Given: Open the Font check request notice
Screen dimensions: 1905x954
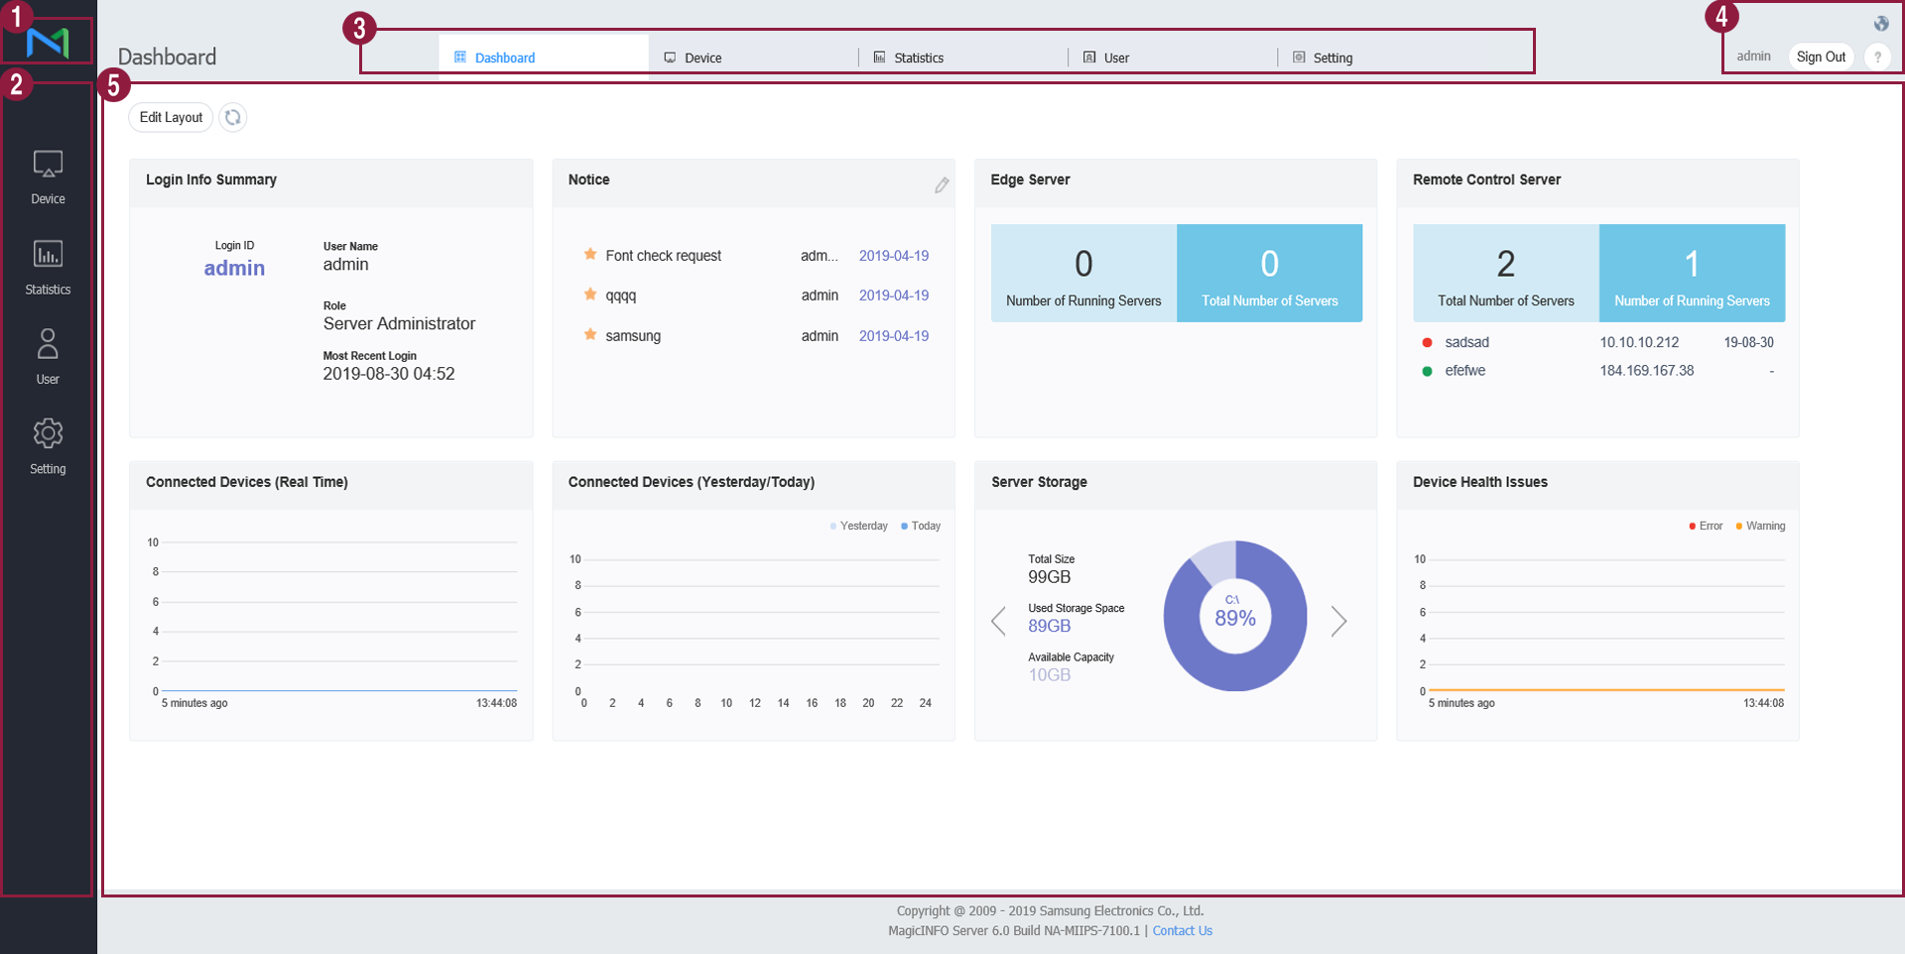Looking at the screenshot, I should [663, 256].
